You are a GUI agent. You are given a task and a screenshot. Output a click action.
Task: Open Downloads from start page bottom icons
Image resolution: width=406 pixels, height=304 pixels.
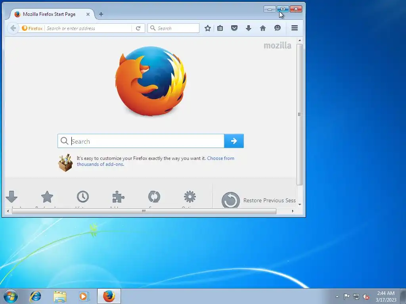coord(11,197)
